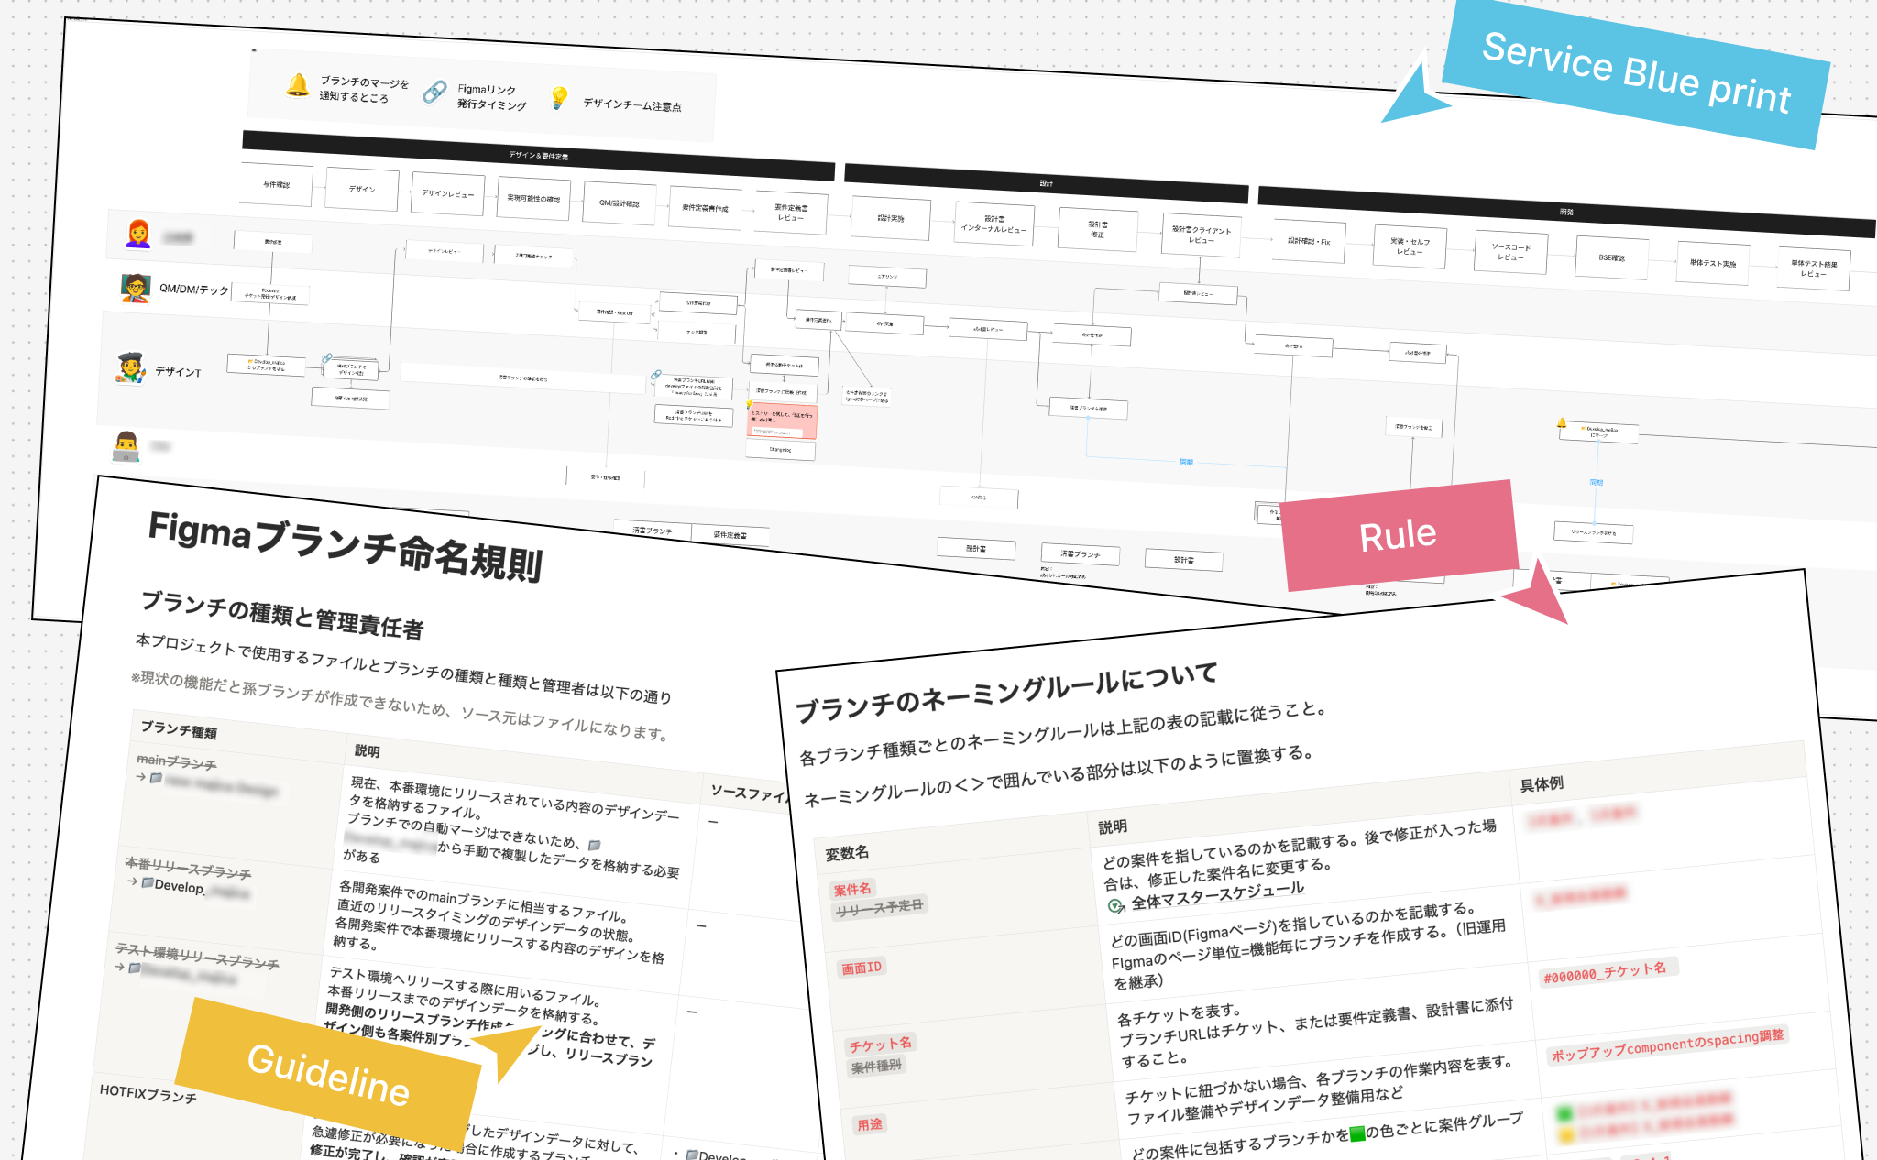Select the QM/DM/テック person avatar
This screenshot has height=1160, width=1877.
coord(135,288)
